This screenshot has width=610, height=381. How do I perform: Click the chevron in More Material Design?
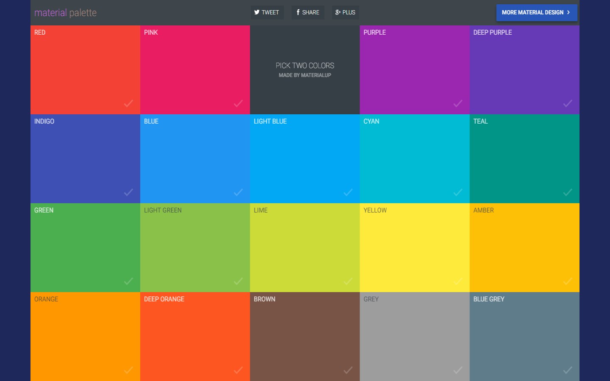point(568,12)
